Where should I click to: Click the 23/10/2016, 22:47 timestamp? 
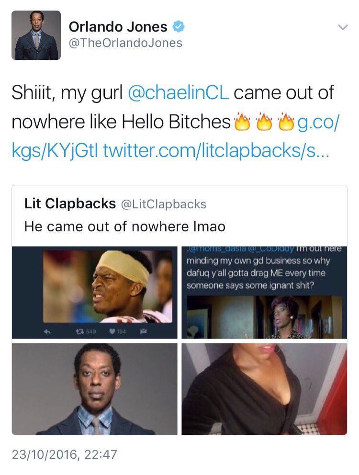point(64,454)
